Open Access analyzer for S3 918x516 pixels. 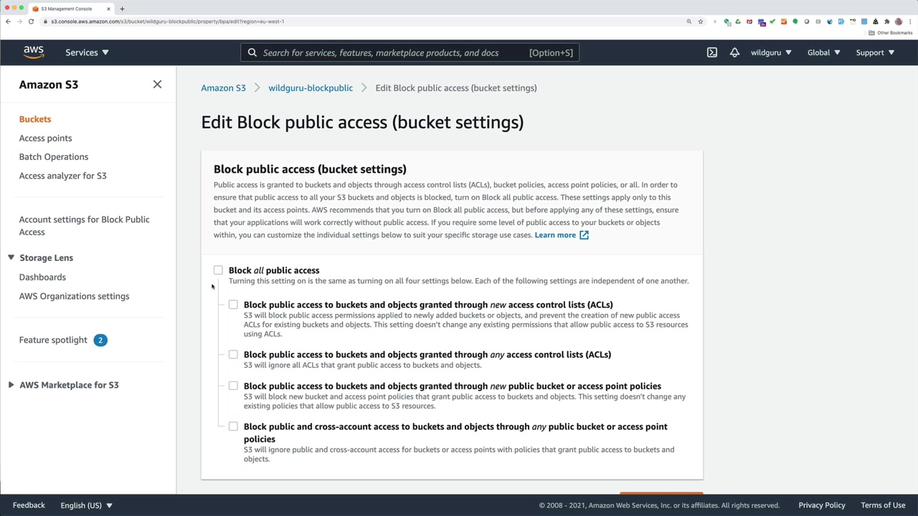tap(62, 176)
